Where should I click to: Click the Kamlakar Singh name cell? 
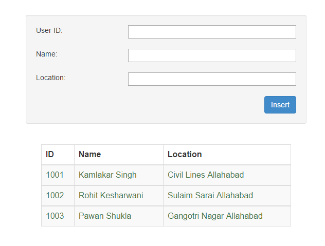107,175
